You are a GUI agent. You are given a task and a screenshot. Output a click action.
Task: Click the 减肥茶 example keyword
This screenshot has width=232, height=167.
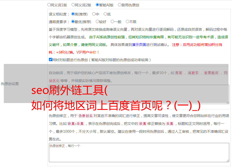(193, 73)
